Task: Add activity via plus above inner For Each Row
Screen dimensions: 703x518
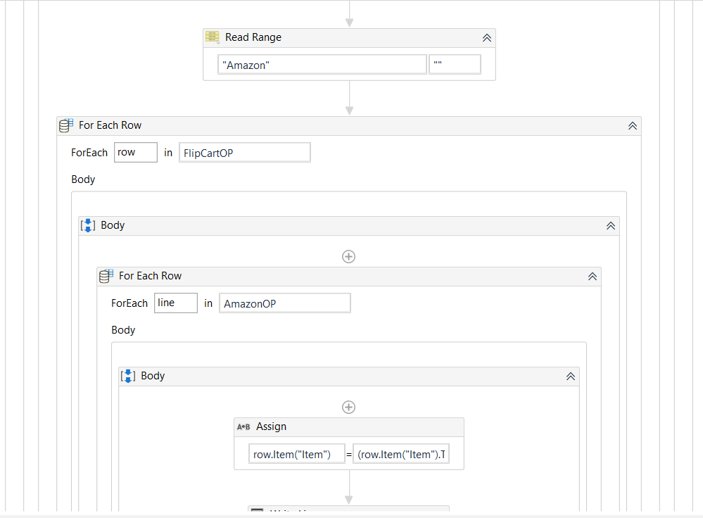Action: (x=349, y=256)
